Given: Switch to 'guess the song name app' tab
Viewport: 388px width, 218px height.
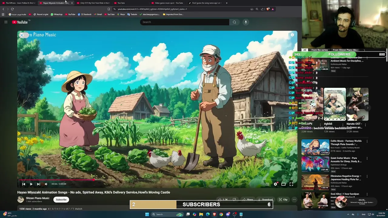Looking at the screenshot, I should [x=205, y=3].
